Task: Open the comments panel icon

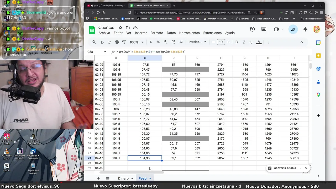Action: (264, 29)
